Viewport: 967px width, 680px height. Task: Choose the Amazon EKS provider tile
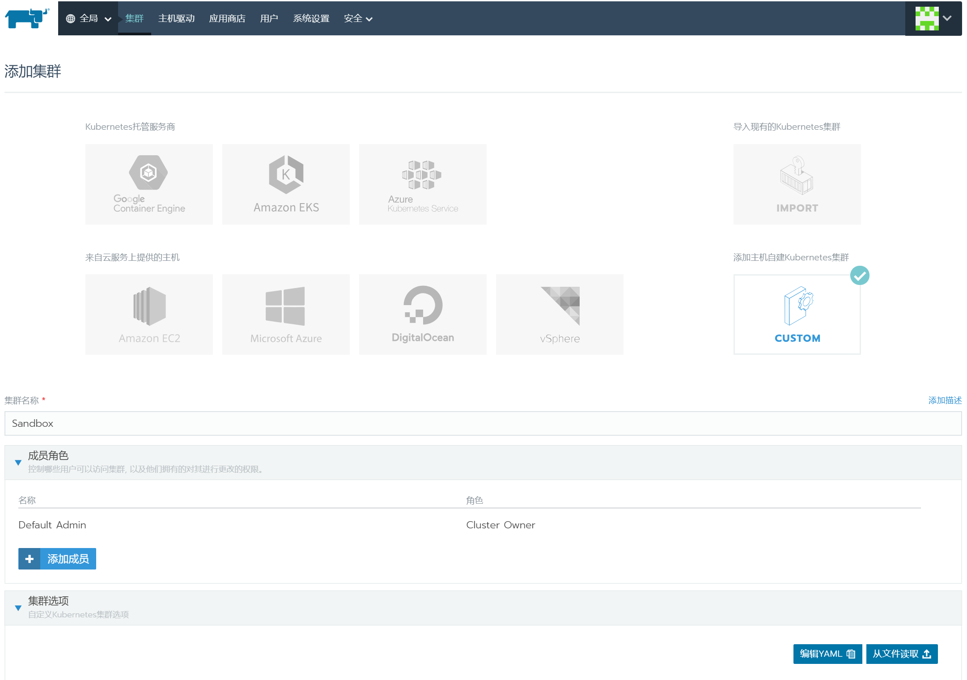pyautogui.click(x=286, y=184)
